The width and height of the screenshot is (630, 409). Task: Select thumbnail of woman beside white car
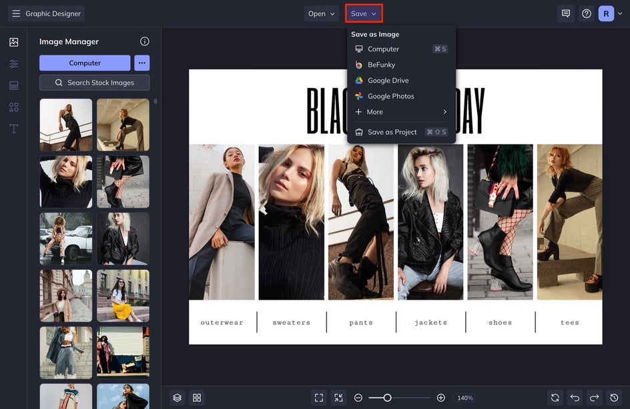pyautogui.click(x=66, y=238)
